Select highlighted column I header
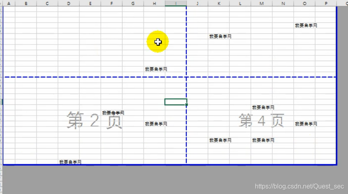Viewport: 348px width, 194px height. click(x=176, y=3)
